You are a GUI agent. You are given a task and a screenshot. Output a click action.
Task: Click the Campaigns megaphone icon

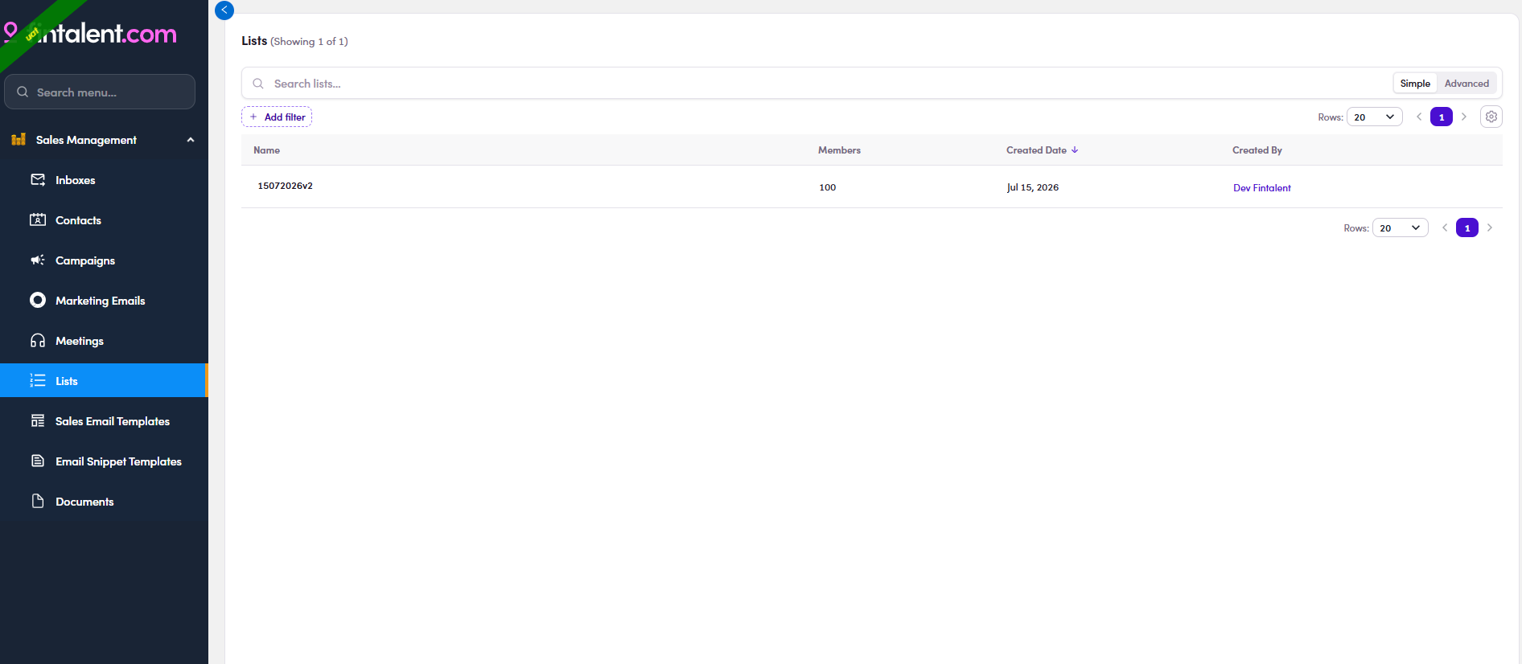[38, 260]
